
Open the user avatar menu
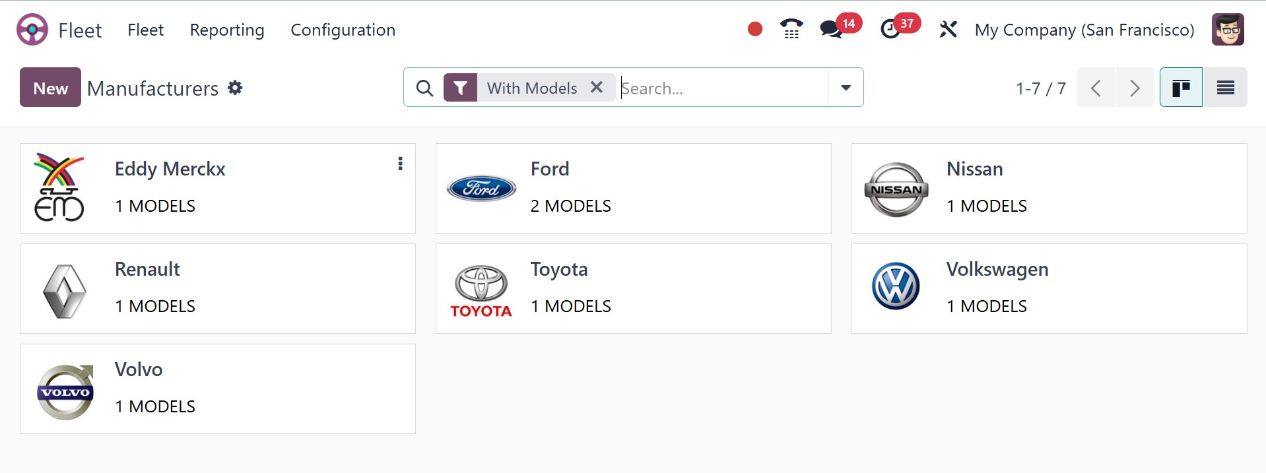pos(1228,30)
